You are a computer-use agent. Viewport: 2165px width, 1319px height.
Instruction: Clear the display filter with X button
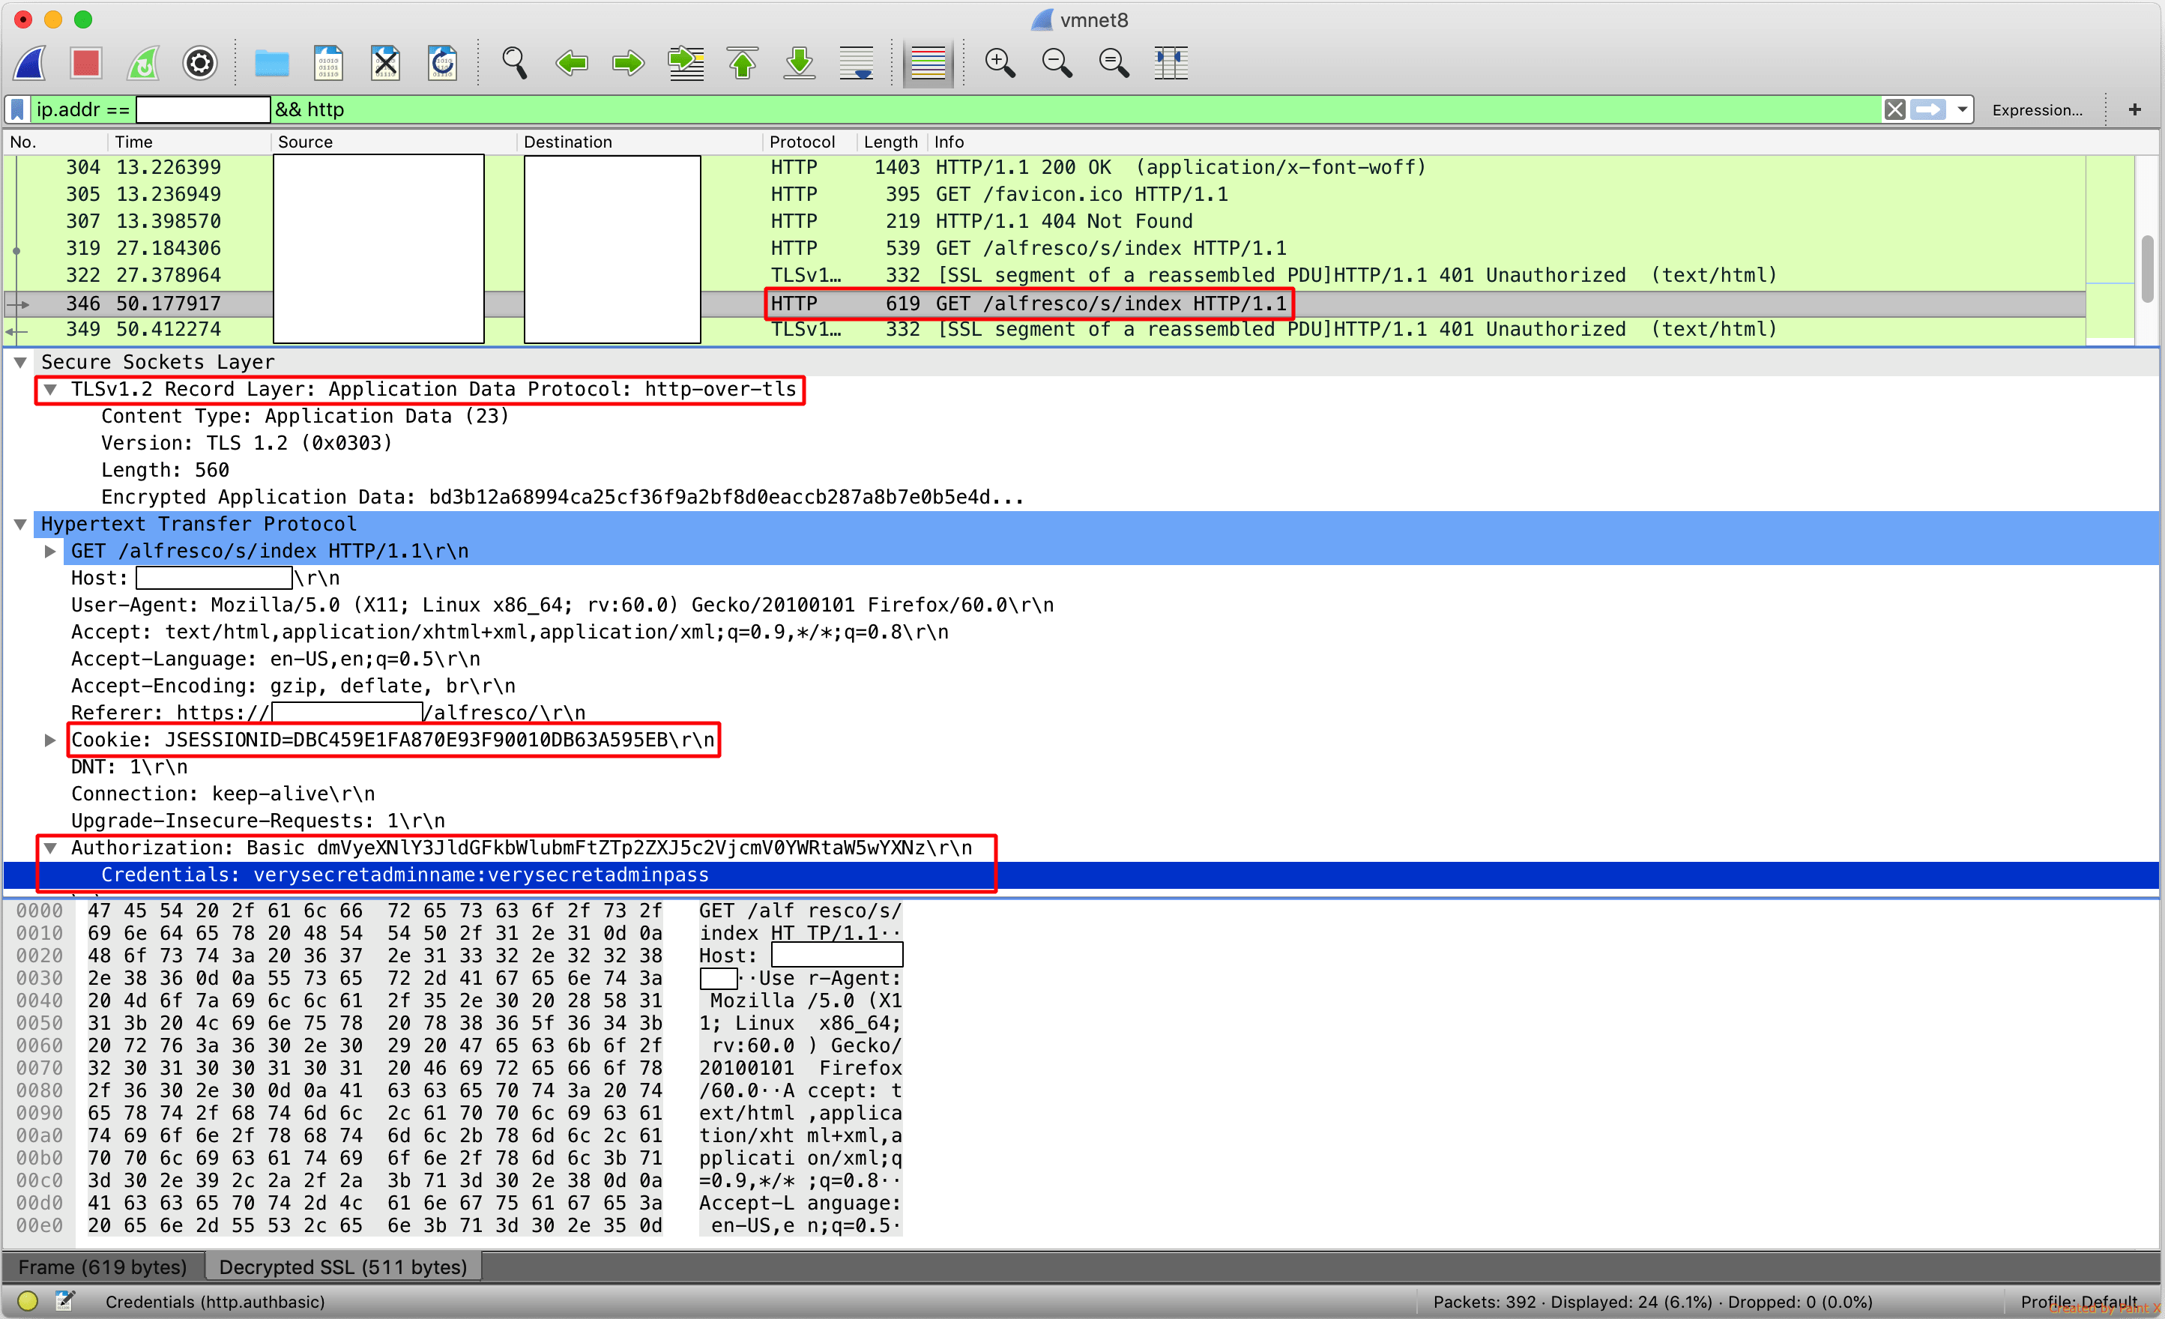1894,110
